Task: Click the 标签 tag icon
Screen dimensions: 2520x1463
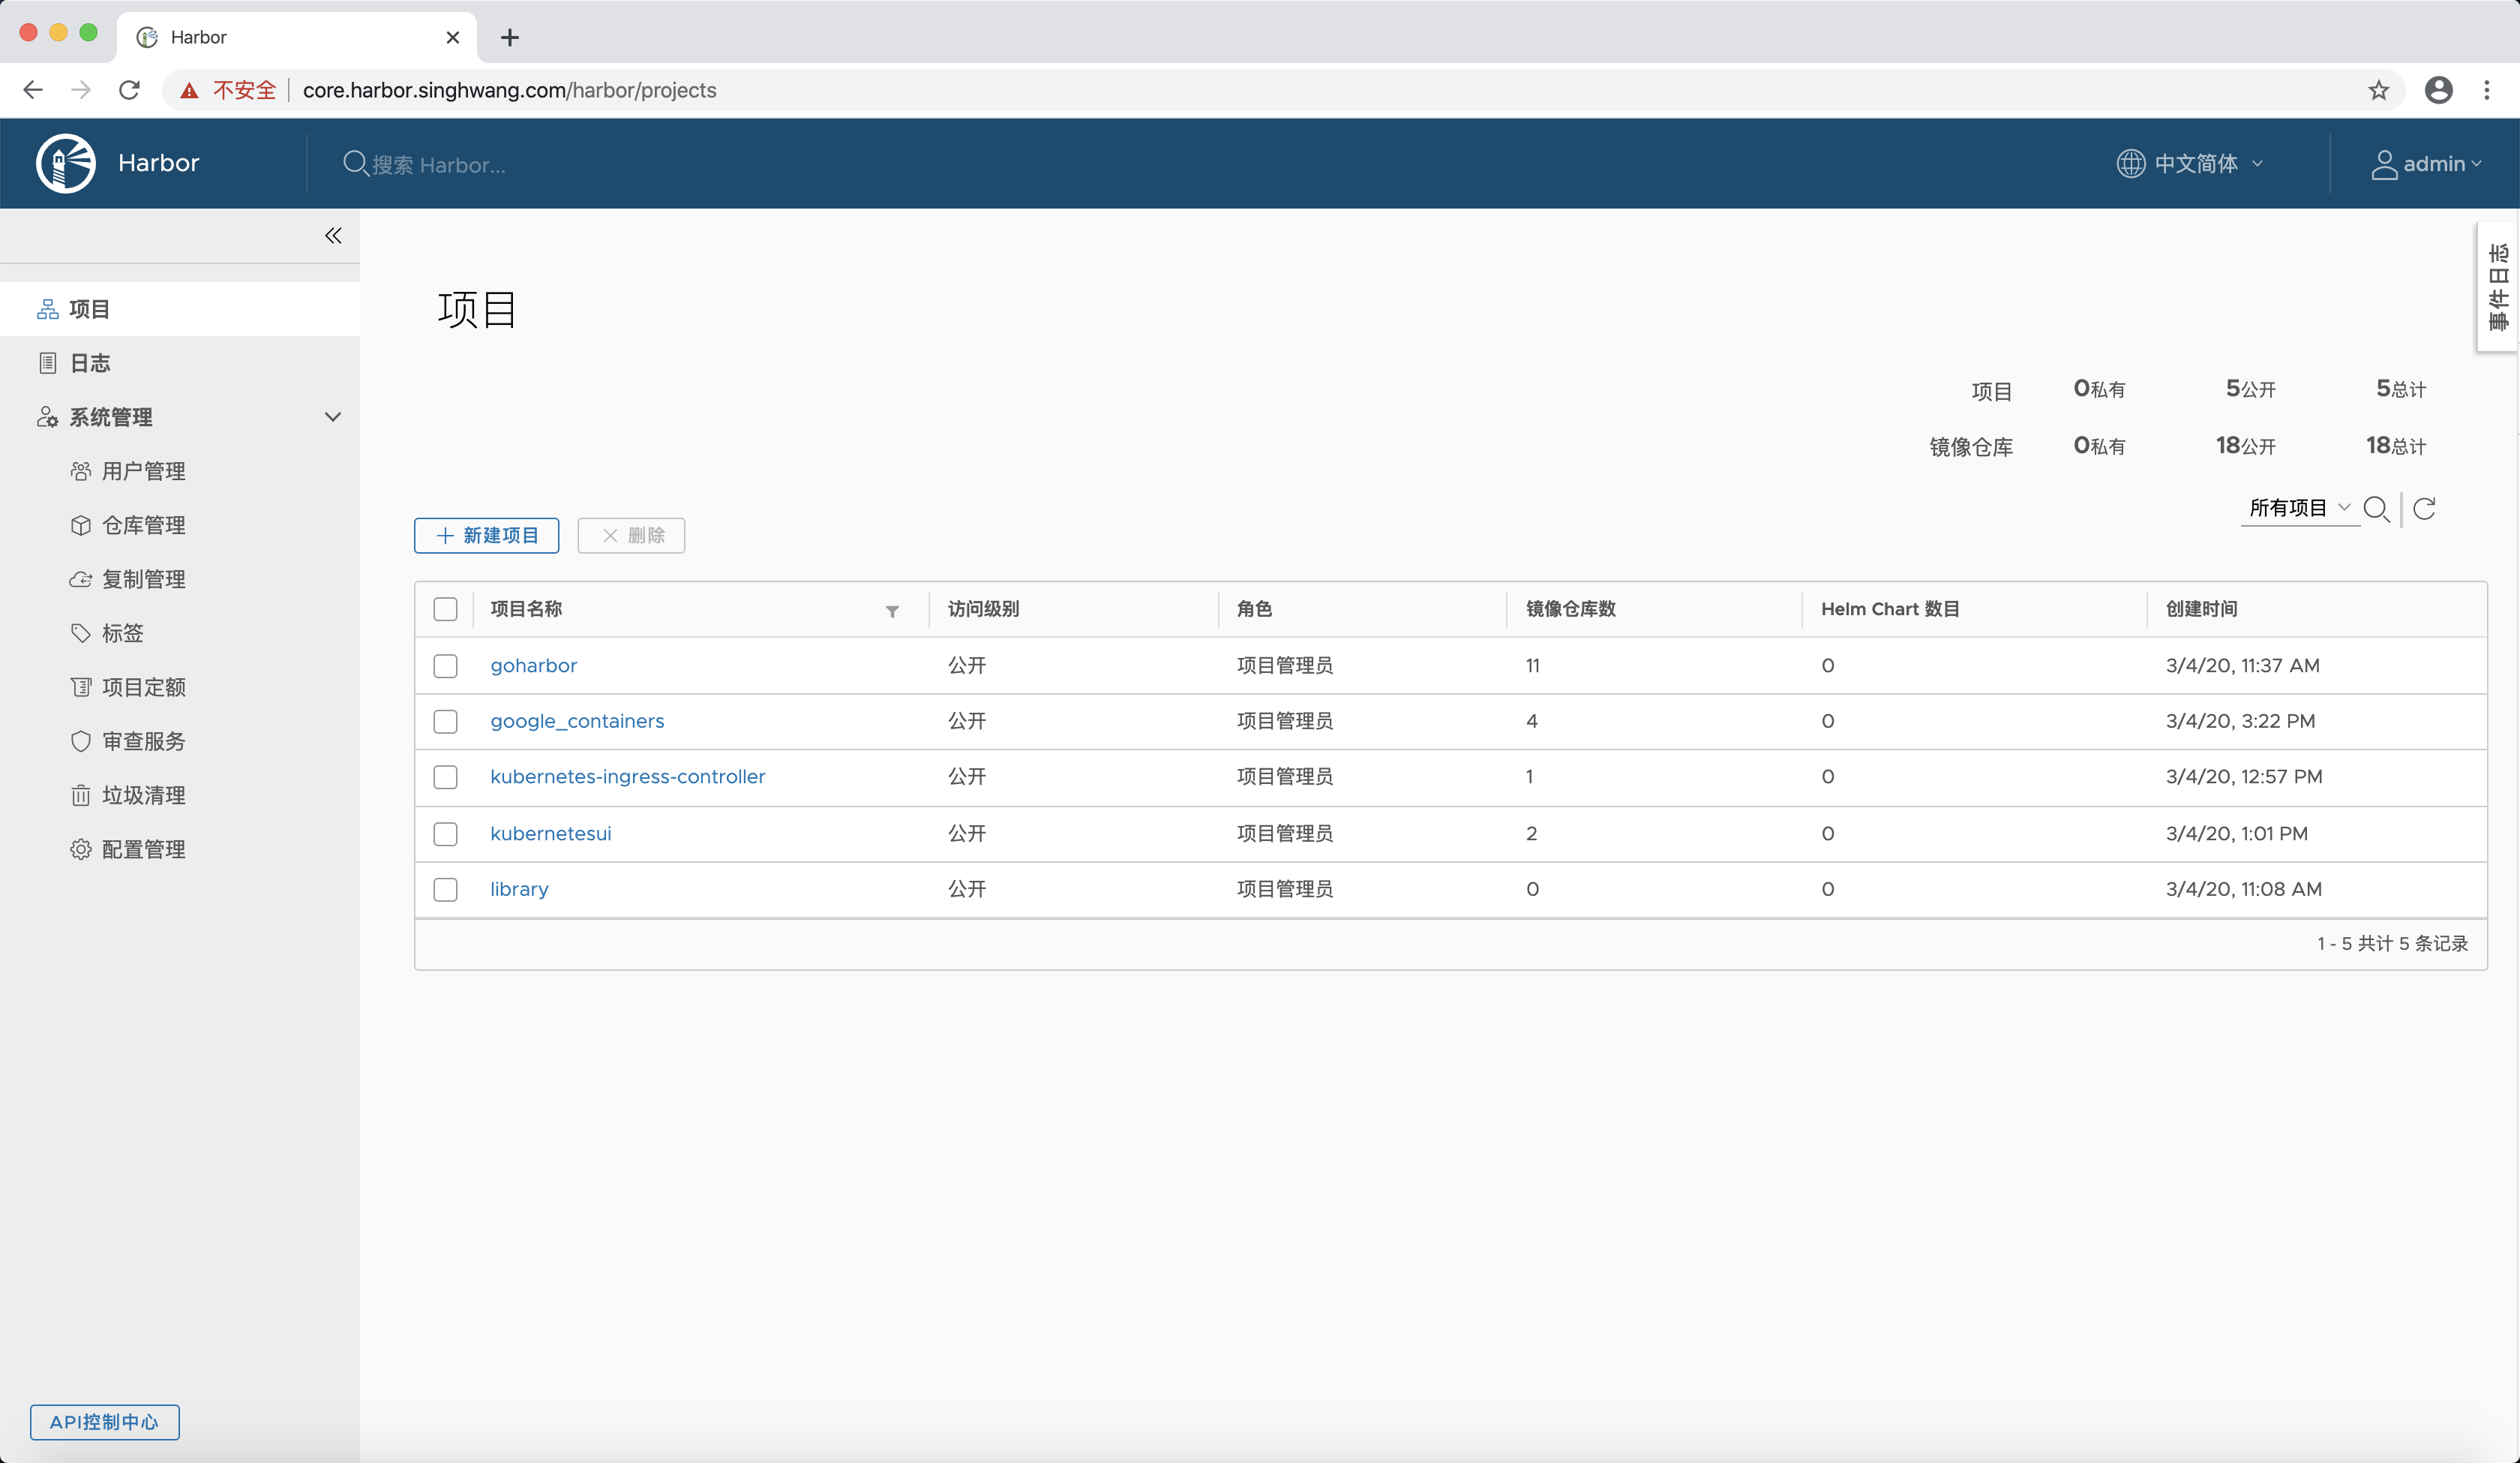Action: (81, 633)
